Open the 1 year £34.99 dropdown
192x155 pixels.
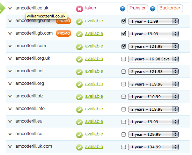(x=153, y=147)
